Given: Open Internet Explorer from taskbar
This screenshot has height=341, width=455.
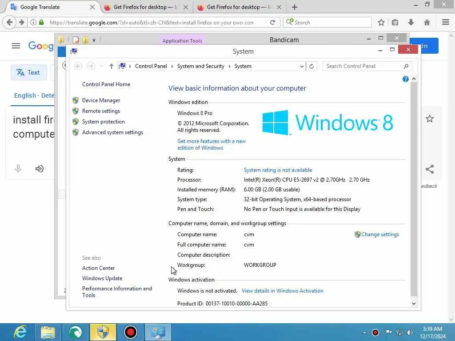Looking at the screenshot, I should pyautogui.click(x=20, y=332).
